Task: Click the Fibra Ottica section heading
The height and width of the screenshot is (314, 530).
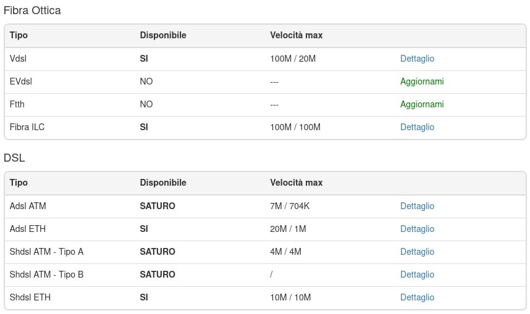Action: 32,10
